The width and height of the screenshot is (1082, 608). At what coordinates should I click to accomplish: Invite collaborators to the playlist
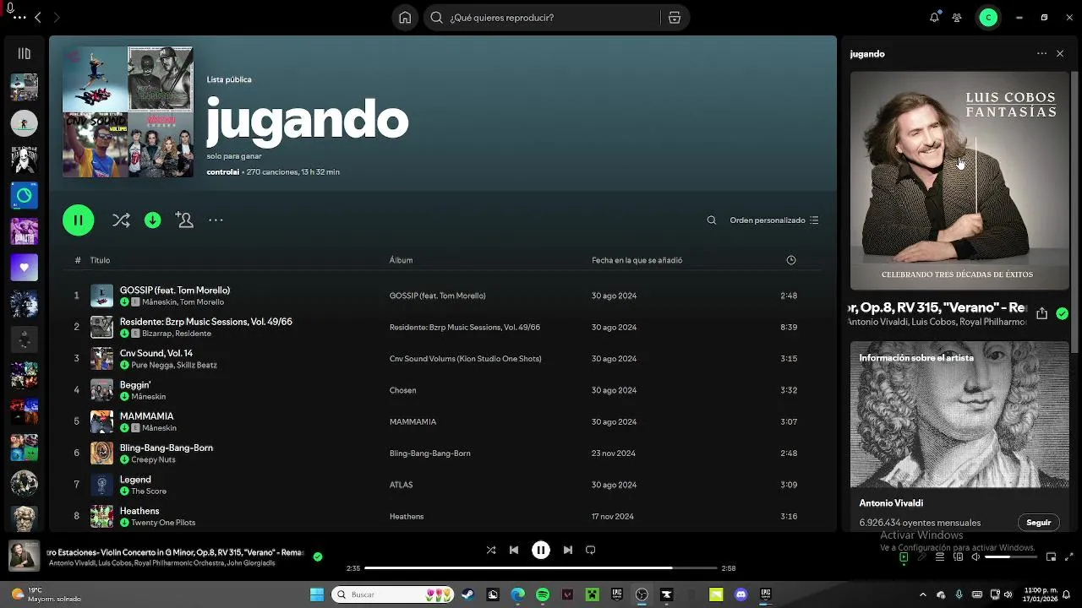click(184, 220)
